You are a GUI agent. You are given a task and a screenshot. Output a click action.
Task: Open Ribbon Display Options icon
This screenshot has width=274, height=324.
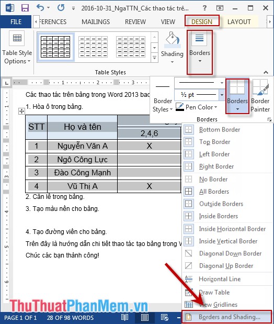(220, 8)
